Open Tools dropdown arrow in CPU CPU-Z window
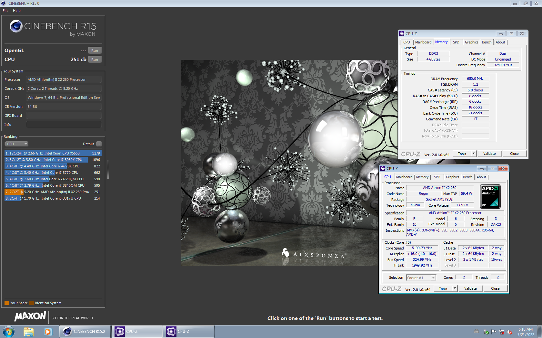 (455, 288)
